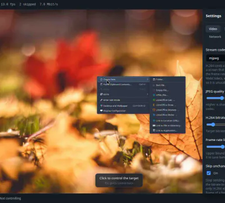This screenshot has height=203, width=225.
Task: Click the HTML File globe icon
Action: (154, 95)
